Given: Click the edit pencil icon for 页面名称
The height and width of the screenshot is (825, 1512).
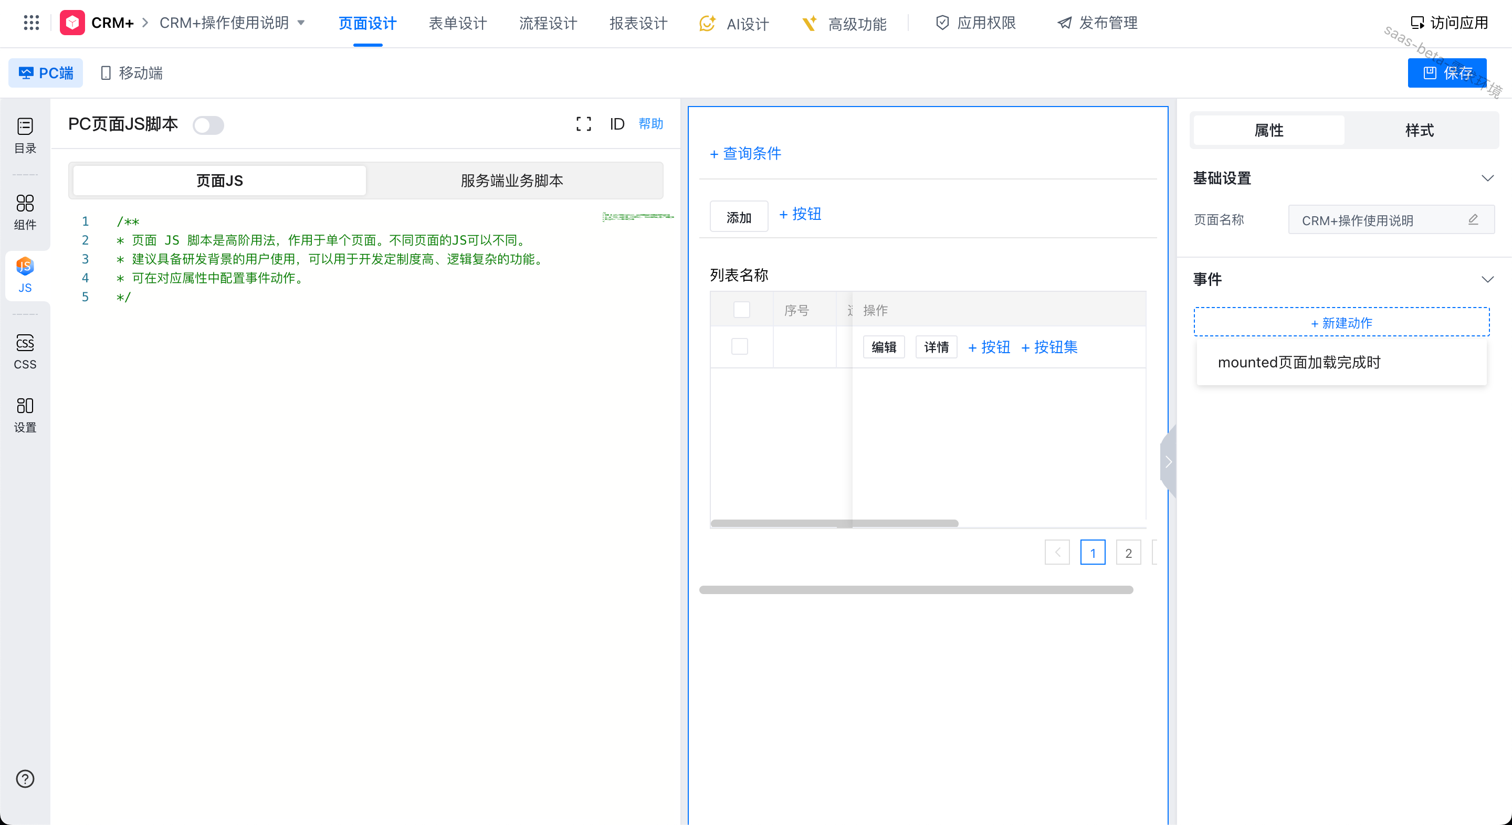Looking at the screenshot, I should click(1473, 219).
